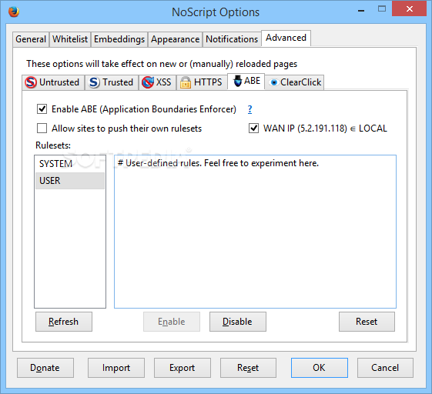Switch to the ClearClick sub-tab
Viewport: 432px width, 394px height.
(x=294, y=82)
